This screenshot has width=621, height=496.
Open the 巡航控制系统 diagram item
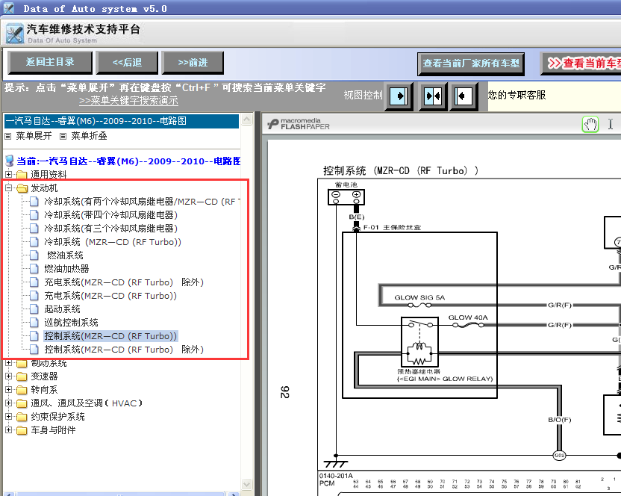tap(71, 323)
